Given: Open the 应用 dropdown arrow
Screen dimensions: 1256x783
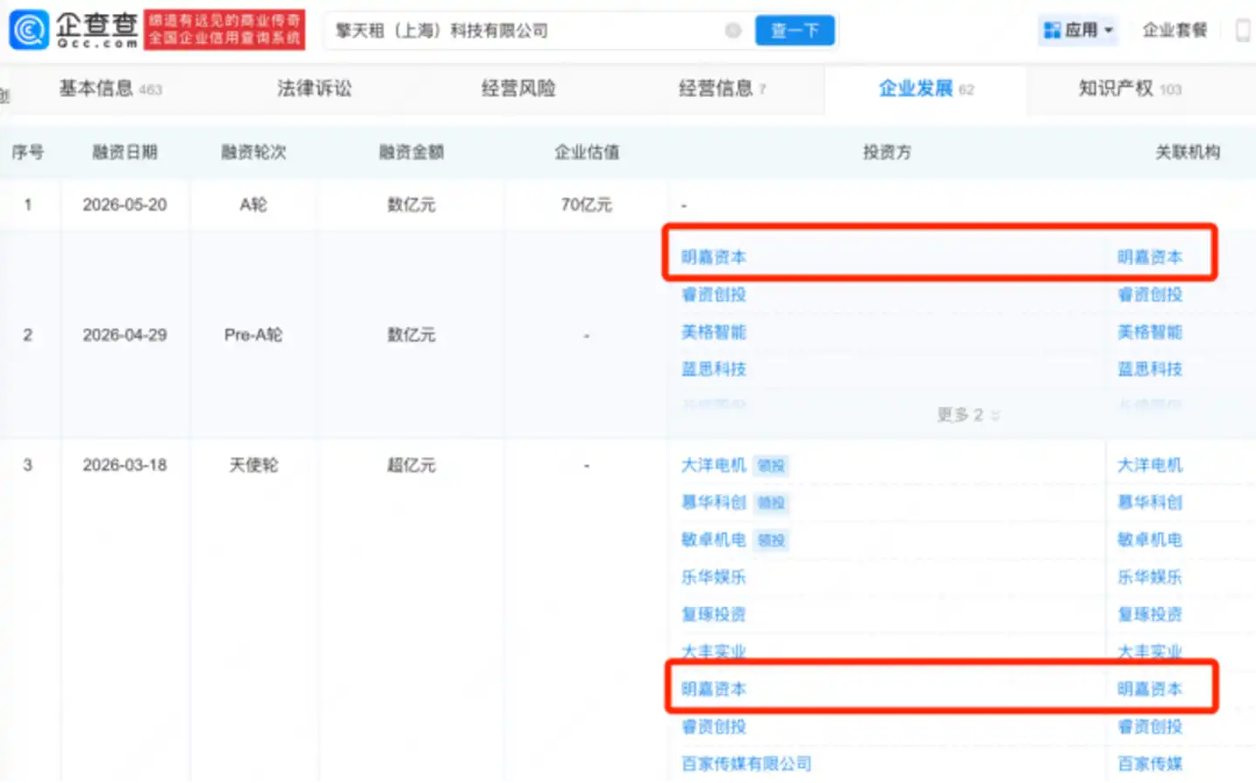Looking at the screenshot, I should pyautogui.click(x=1109, y=31).
